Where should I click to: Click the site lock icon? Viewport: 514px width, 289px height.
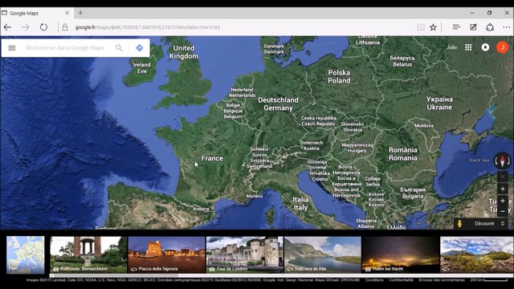[65, 27]
